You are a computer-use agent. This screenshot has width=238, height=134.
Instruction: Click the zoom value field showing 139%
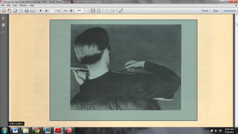79,11
